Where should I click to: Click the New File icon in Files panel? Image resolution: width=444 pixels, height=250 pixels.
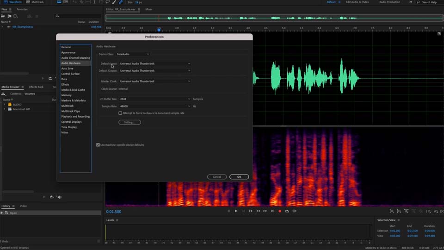point(16,16)
